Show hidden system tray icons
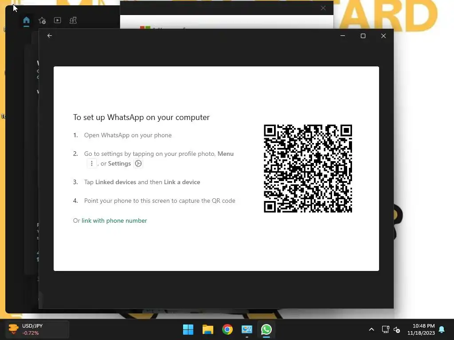The height and width of the screenshot is (340, 454). coord(372,329)
